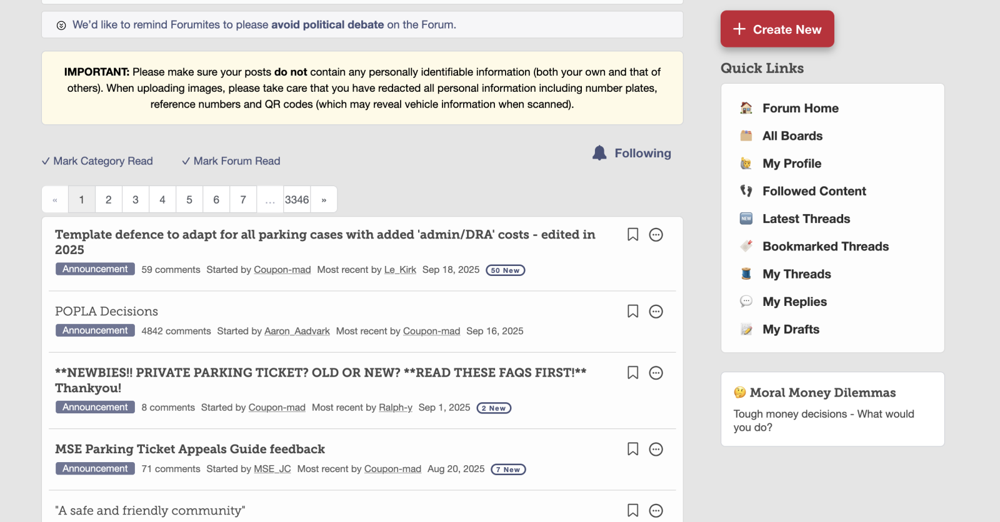Screen dimensions: 1000x522
Task: Click the My Drafts notepad icon
Action: pos(746,330)
